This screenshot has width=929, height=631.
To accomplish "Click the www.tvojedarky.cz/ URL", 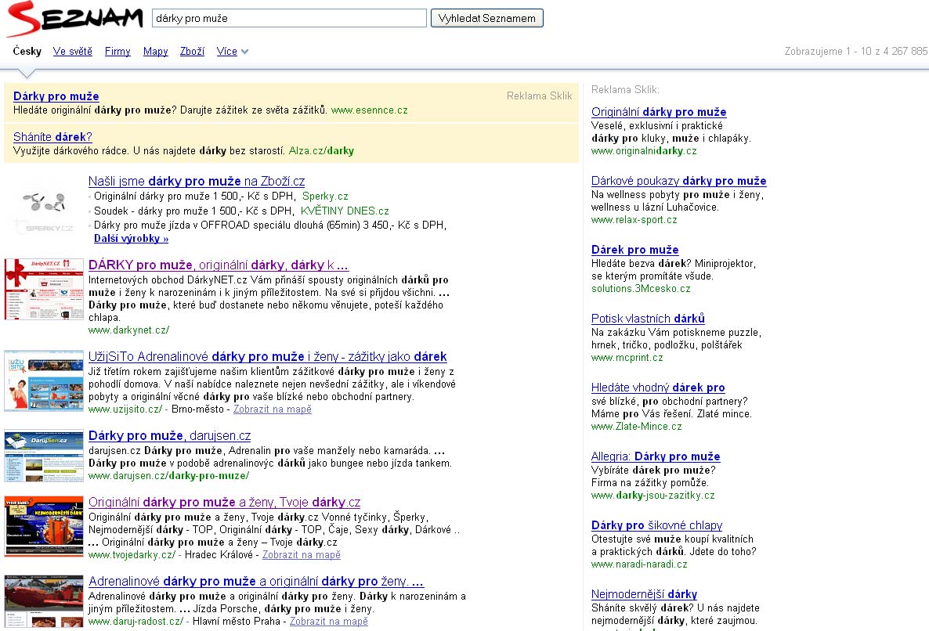I will tap(132, 554).
